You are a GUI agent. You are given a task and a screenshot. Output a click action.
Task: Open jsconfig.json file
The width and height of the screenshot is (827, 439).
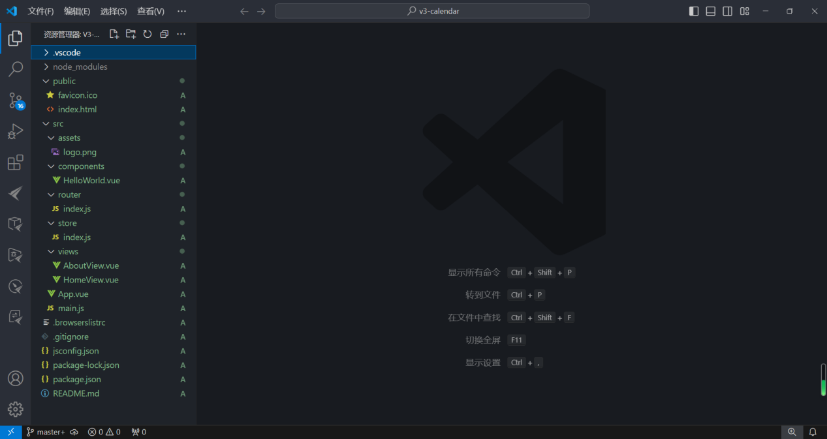coord(114,351)
